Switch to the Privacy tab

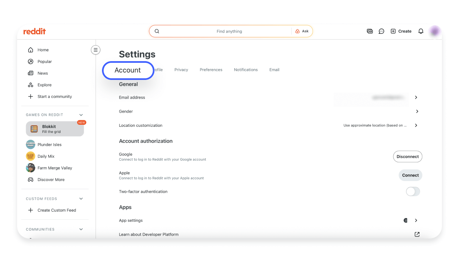click(x=181, y=69)
